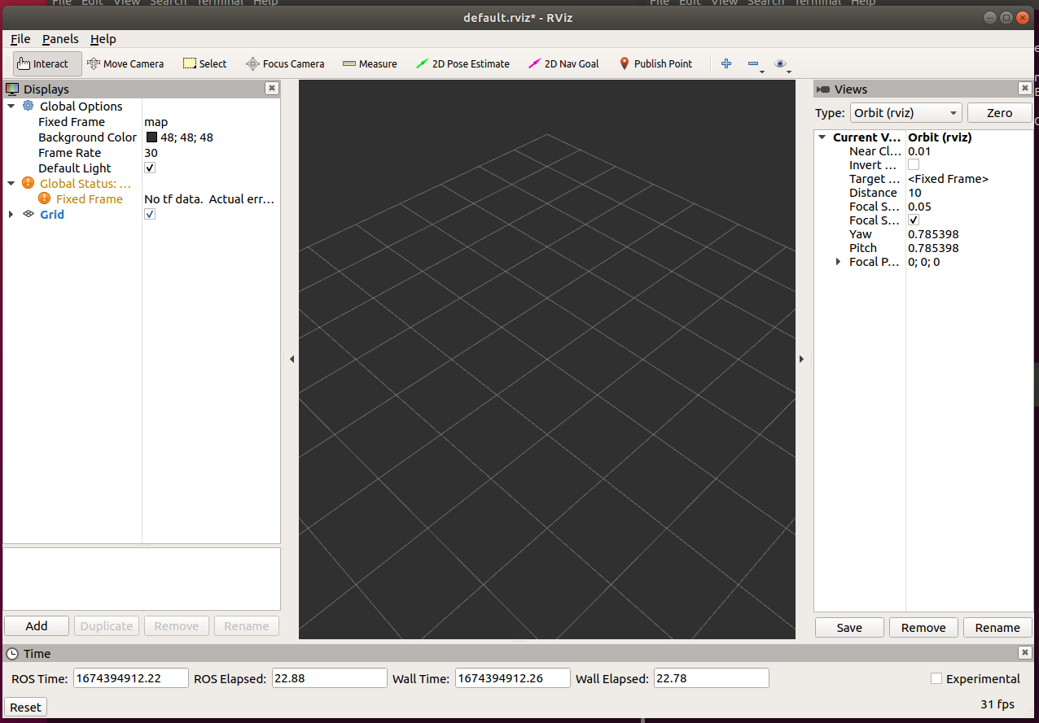
Task: Click the blue plus add-tool icon
Action: tap(726, 63)
